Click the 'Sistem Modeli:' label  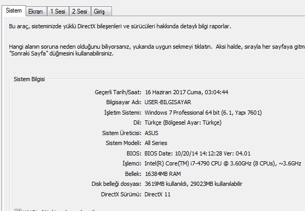[x=123, y=143]
